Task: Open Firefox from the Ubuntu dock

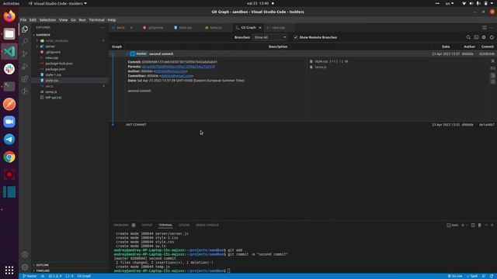Action: tap(9, 15)
